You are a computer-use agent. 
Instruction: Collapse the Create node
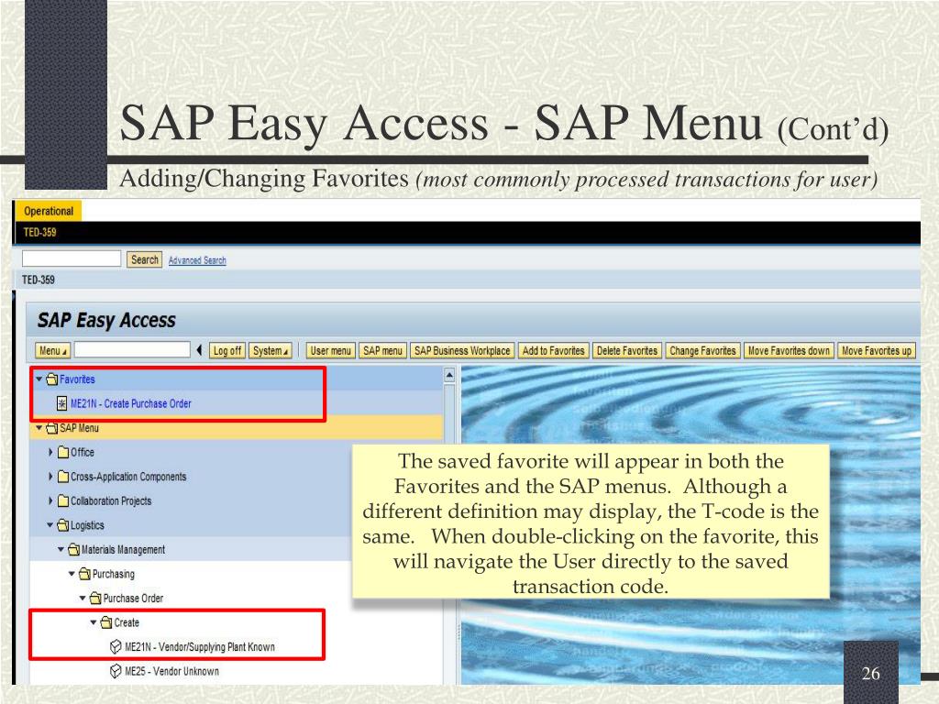coord(94,622)
